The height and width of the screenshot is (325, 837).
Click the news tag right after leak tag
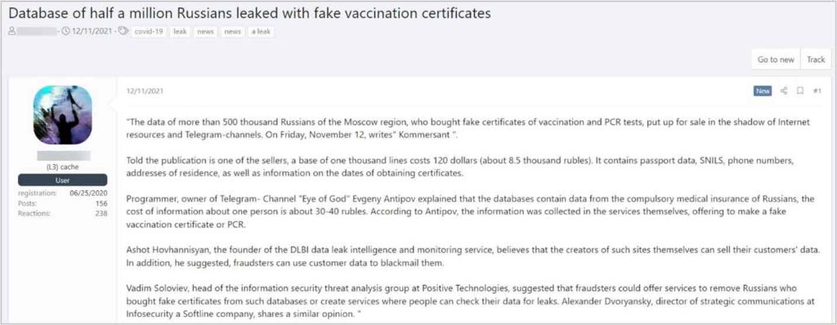pyautogui.click(x=205, y=32)
